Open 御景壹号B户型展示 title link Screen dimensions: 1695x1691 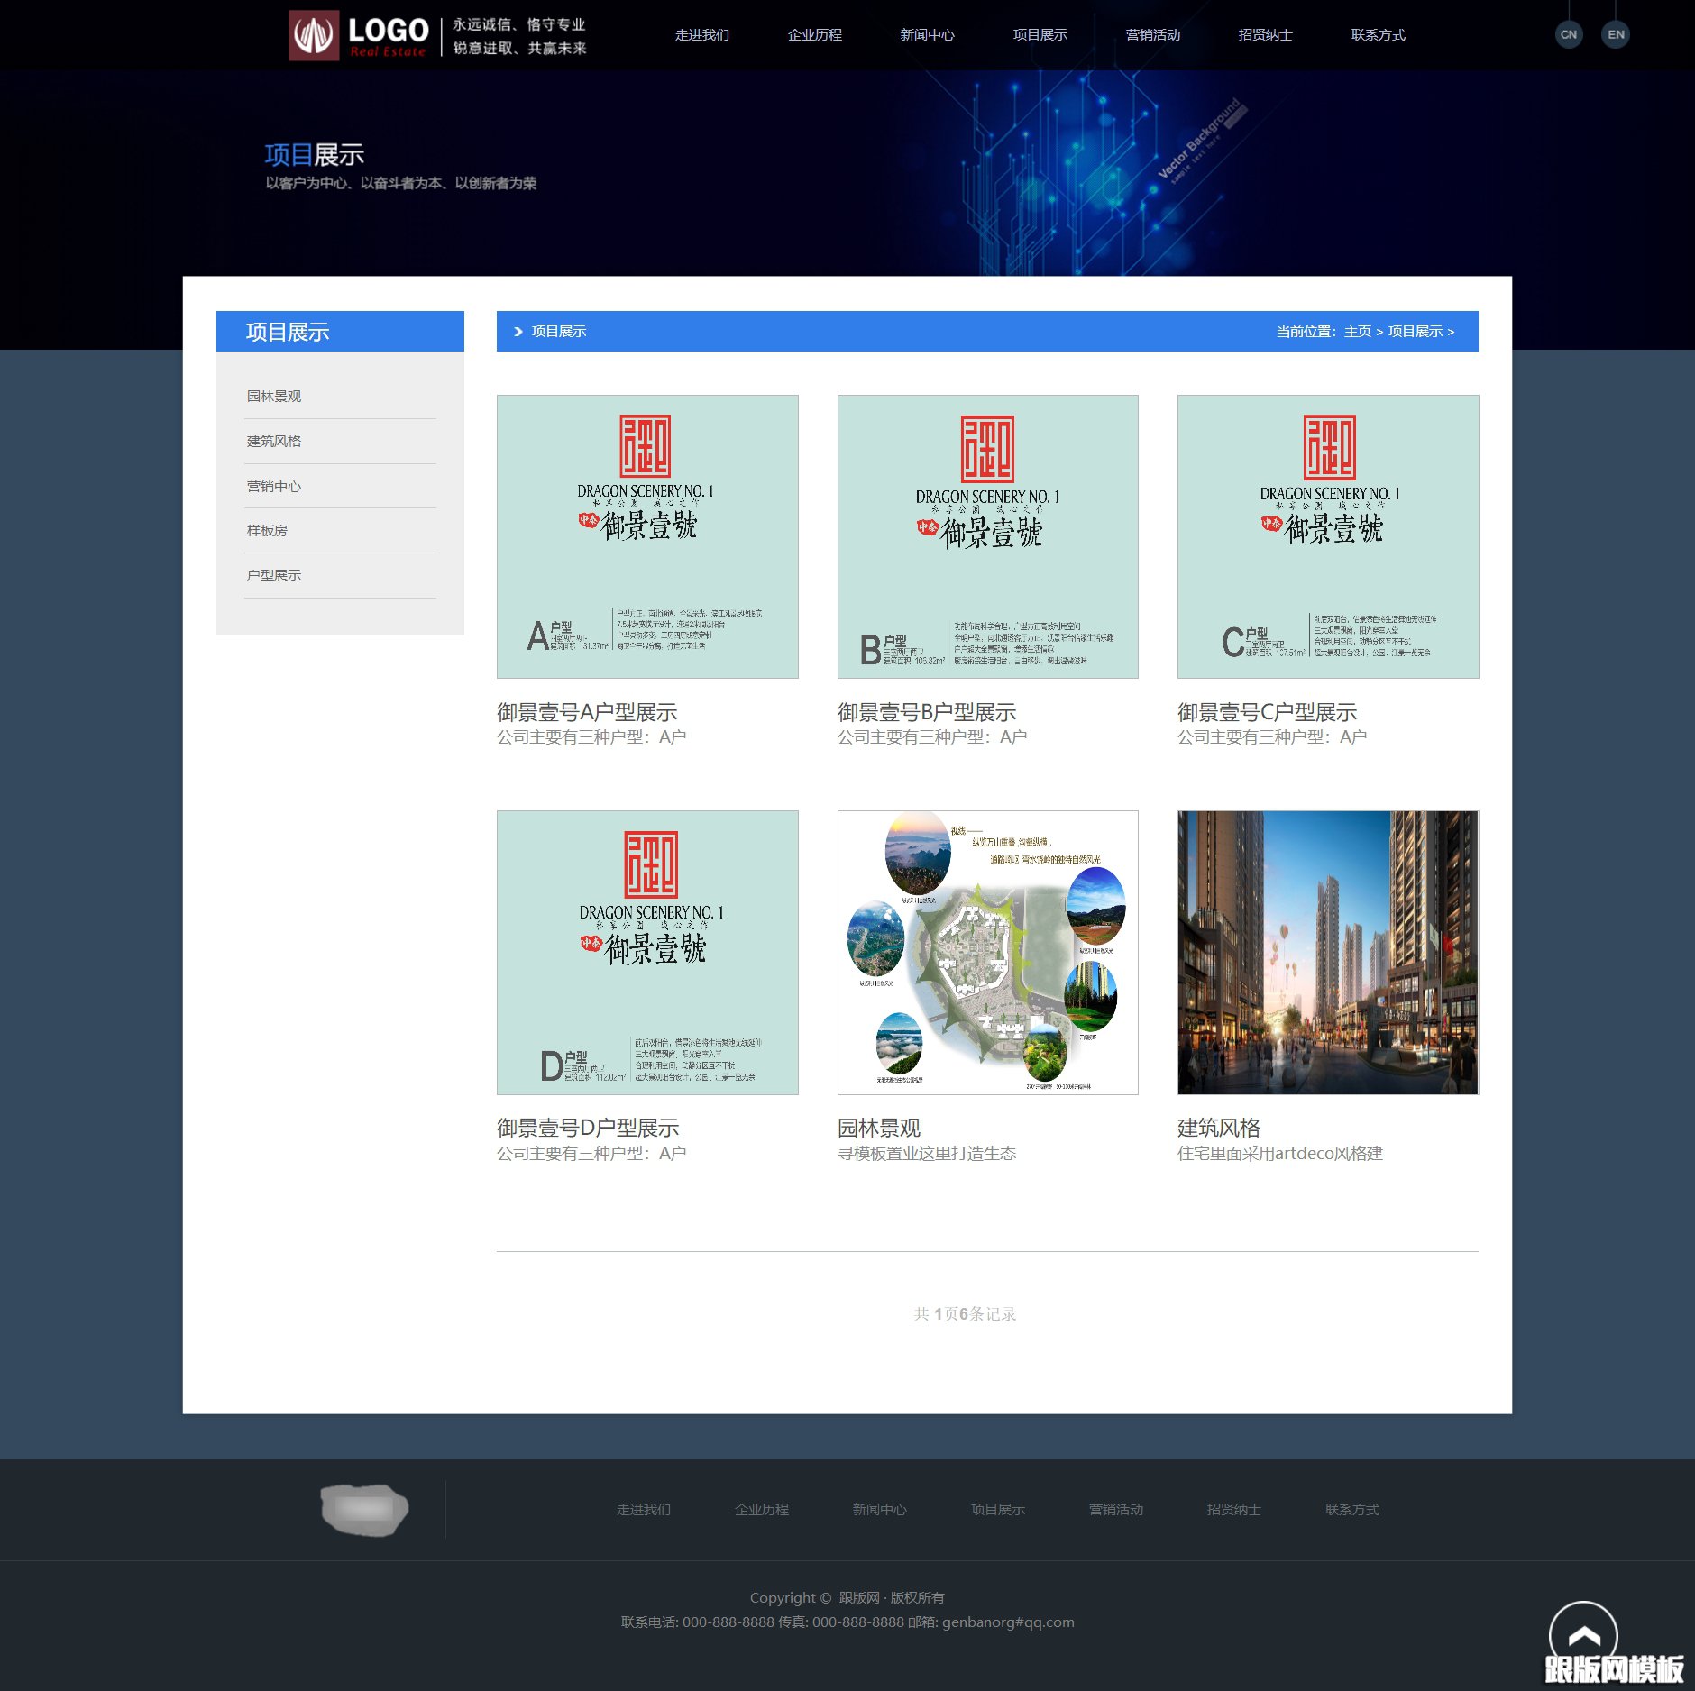click(927, 711)
